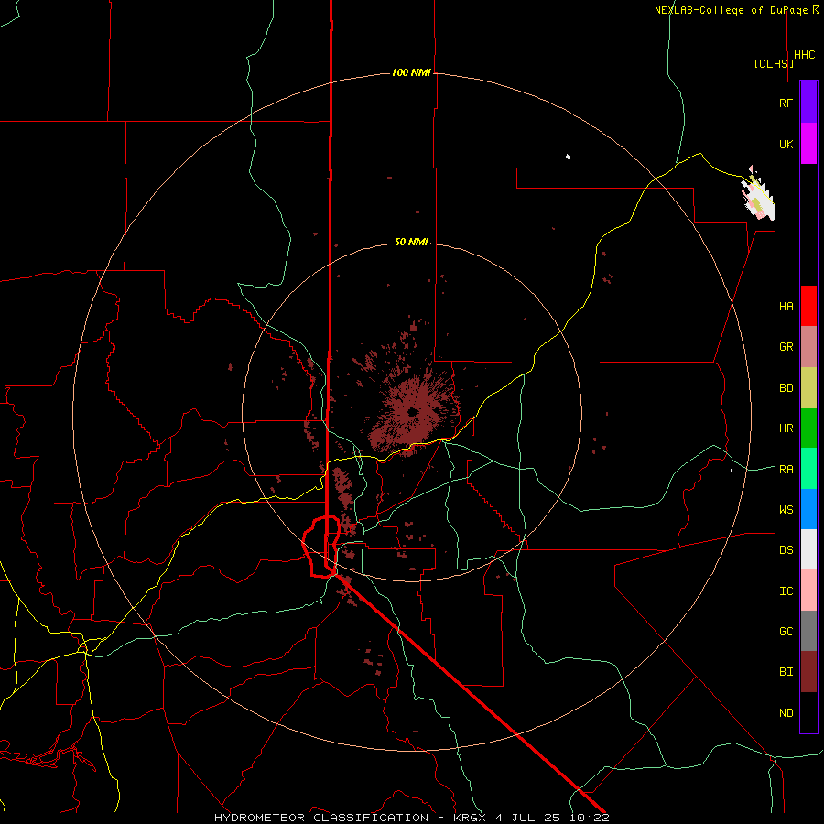Screen dimensions: 824x824
Task: Click the ND black legend swatch
Action: pyautogui.click(x=808, y=712)
